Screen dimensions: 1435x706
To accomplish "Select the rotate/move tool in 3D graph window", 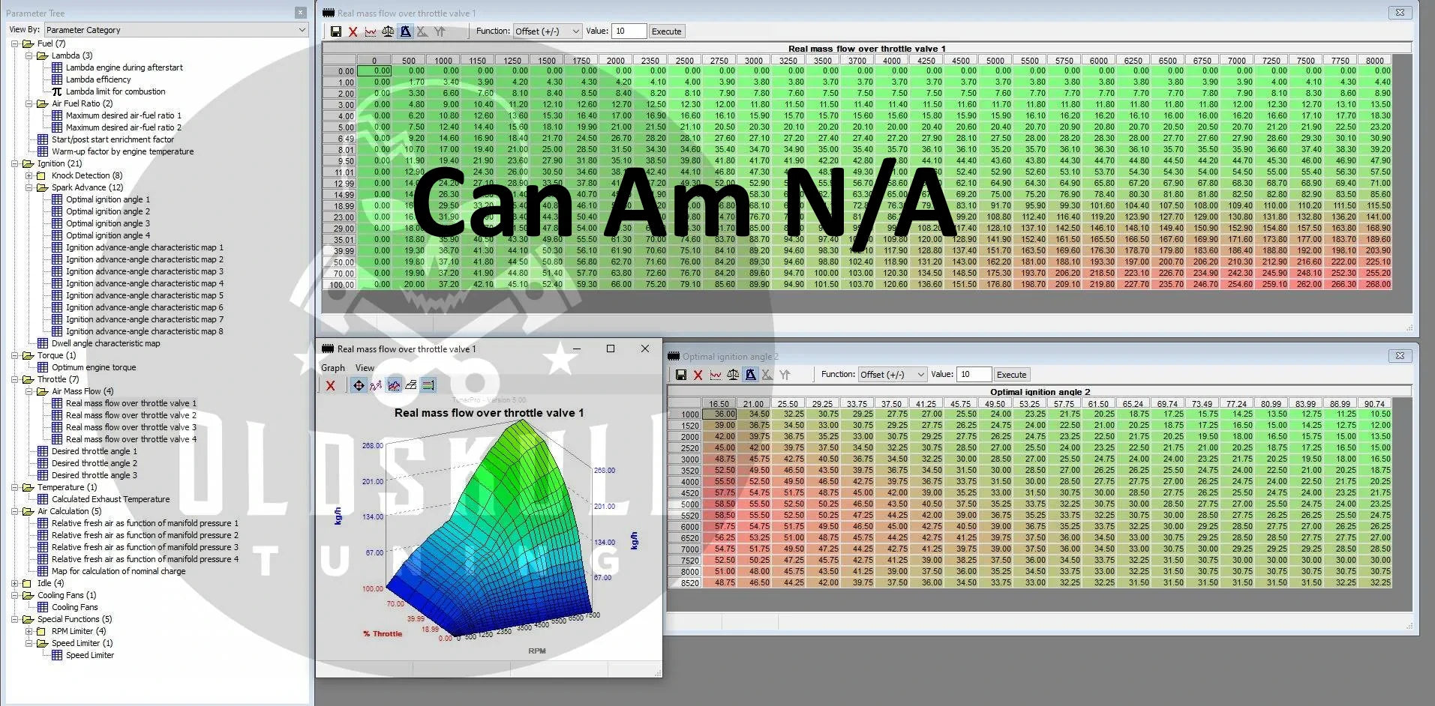I will (359, 385).
